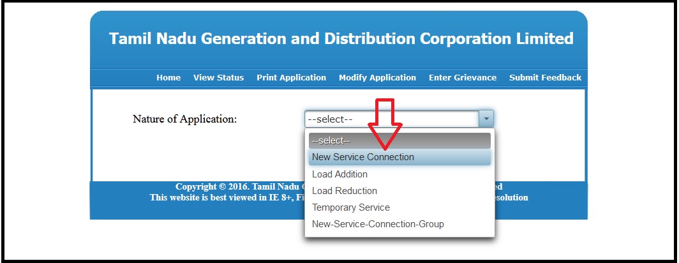
Task: Open the Modify Application page
Action: click(377, 77)
